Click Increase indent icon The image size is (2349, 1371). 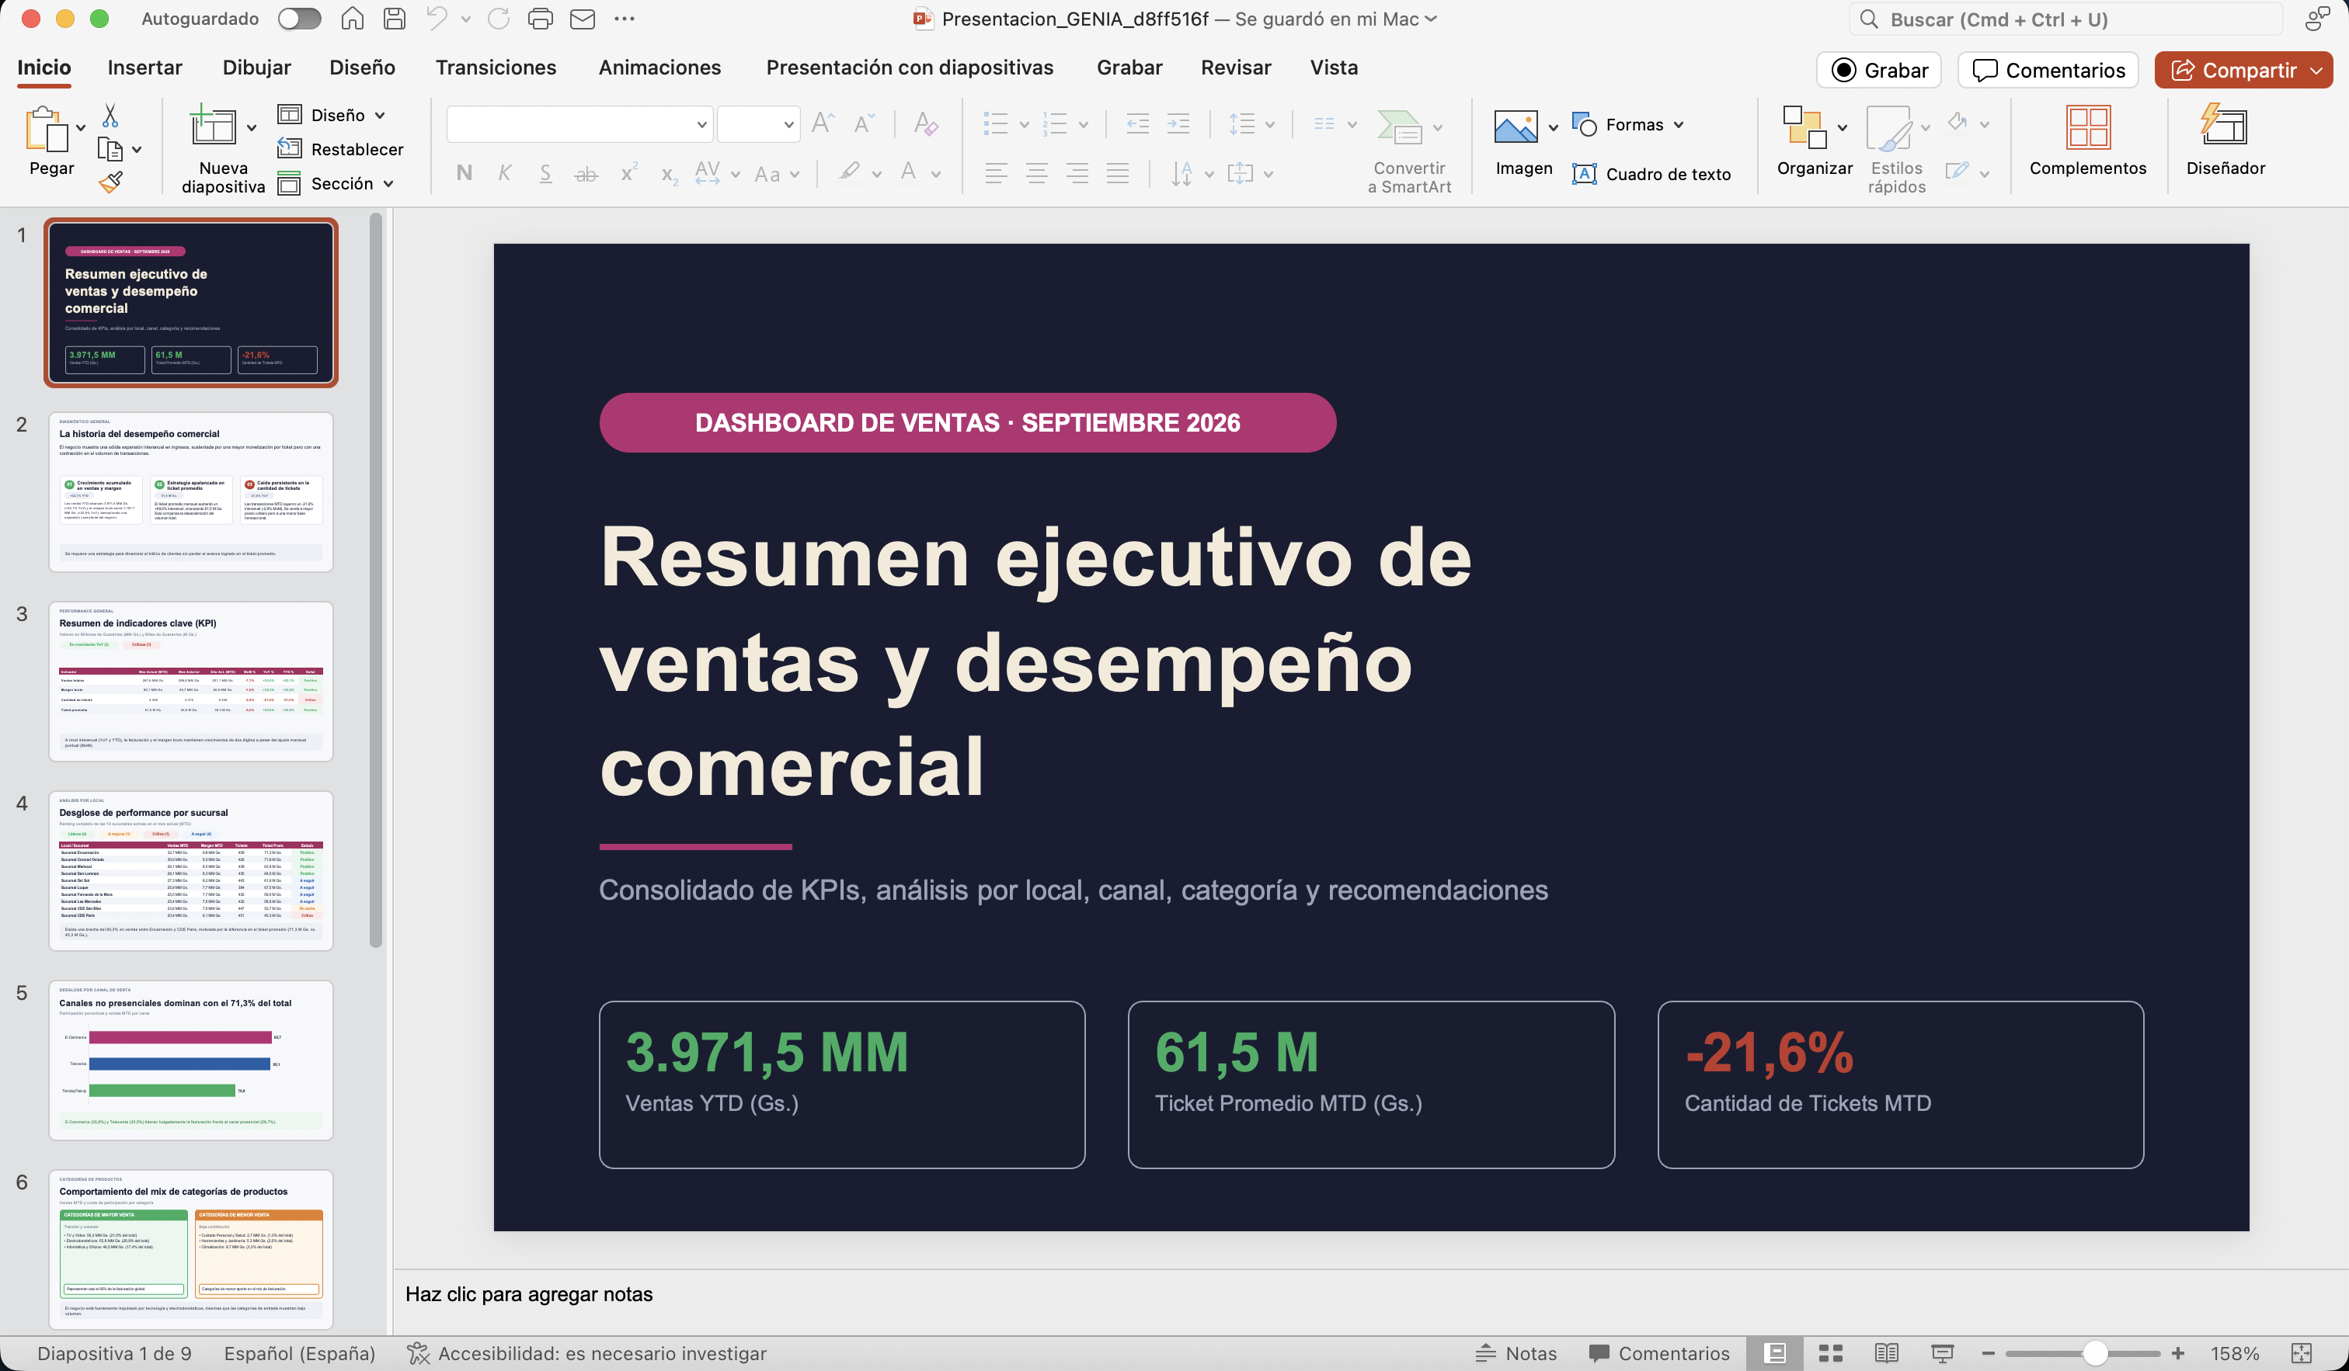pyautogui.click(x=1178, y=123)
